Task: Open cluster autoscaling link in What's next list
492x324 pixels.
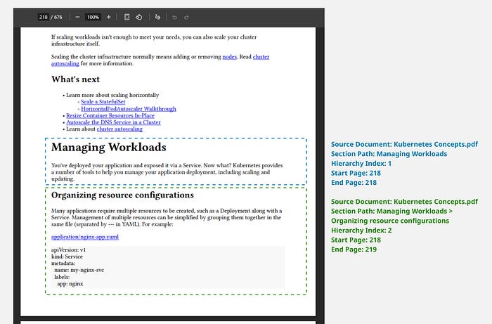Action: tap(119, 129)
